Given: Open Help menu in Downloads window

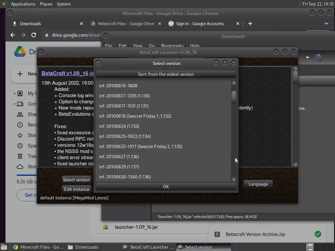Looking at the screenshot, I should click(x=195, y=45).
